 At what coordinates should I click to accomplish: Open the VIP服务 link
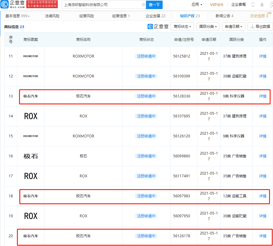216,5
